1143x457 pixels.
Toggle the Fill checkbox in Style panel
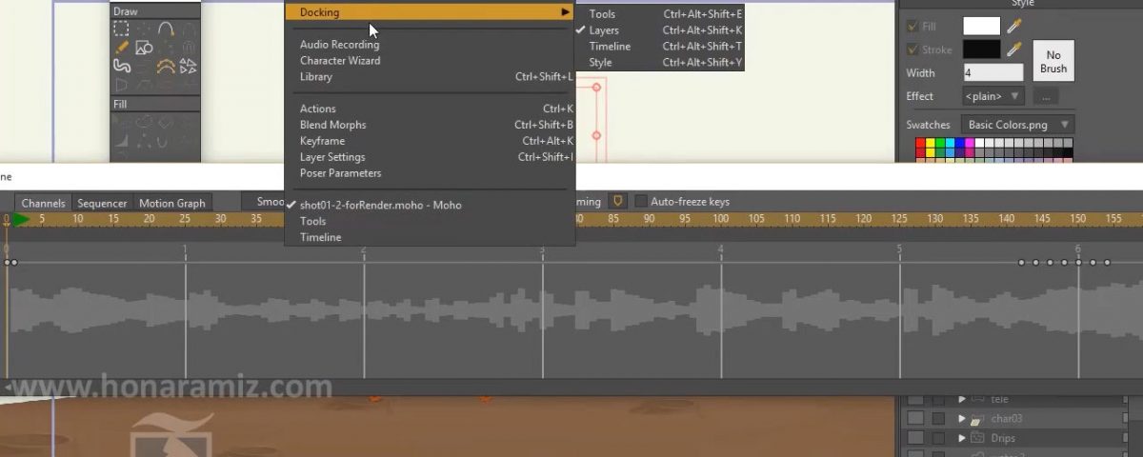pyautogui.click(x=912, y=27)
